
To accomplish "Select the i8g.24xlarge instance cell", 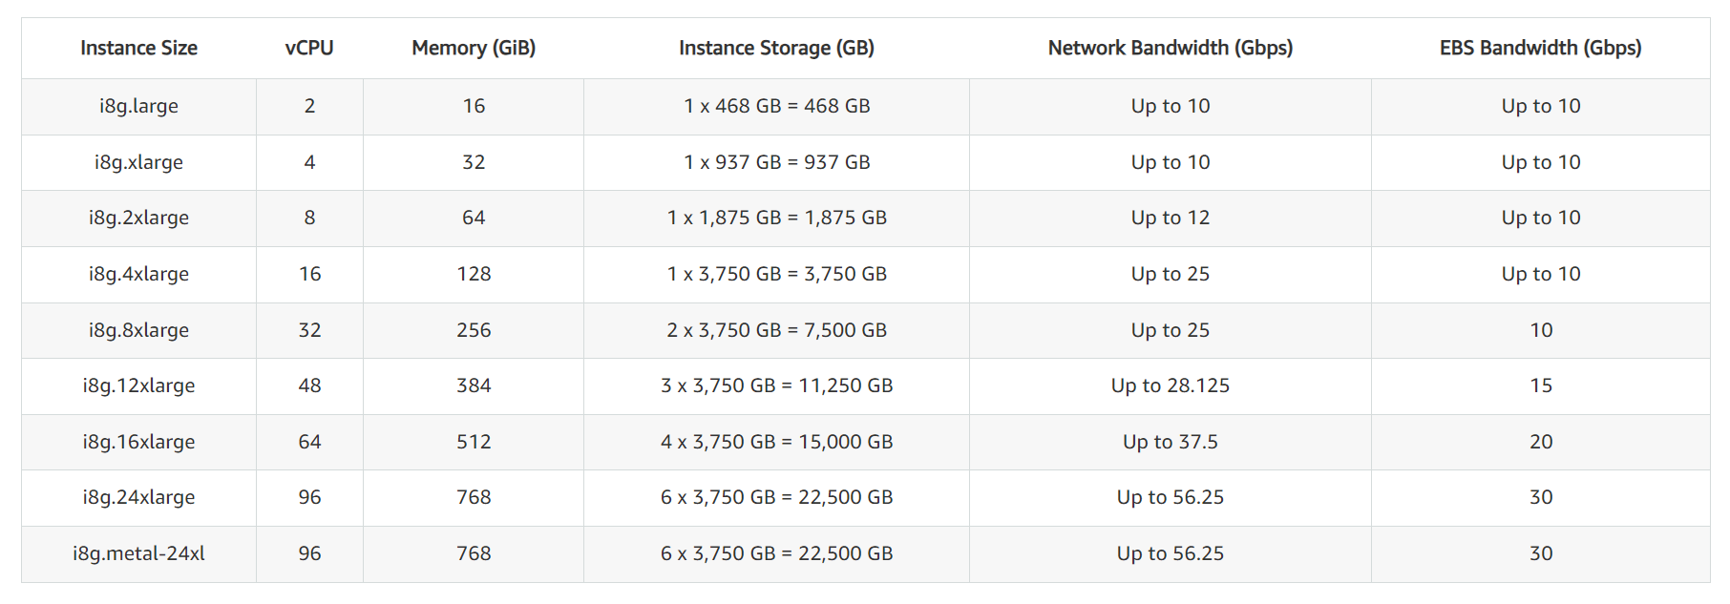I will click(138, 497).
